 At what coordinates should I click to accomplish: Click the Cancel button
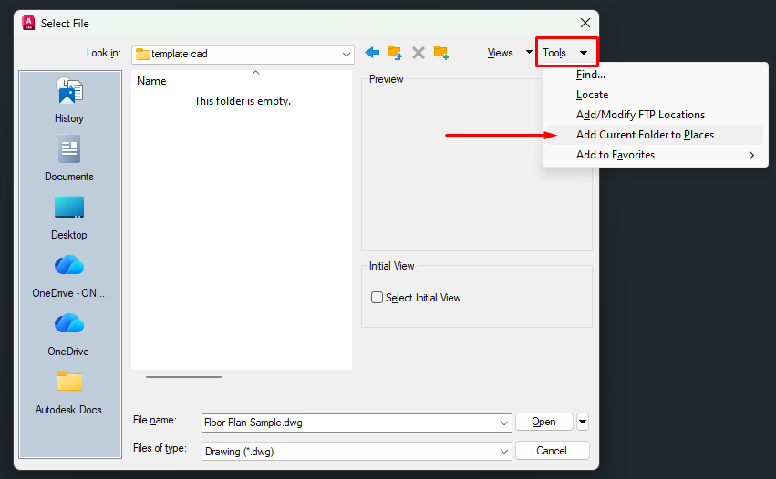pos(552,451)
